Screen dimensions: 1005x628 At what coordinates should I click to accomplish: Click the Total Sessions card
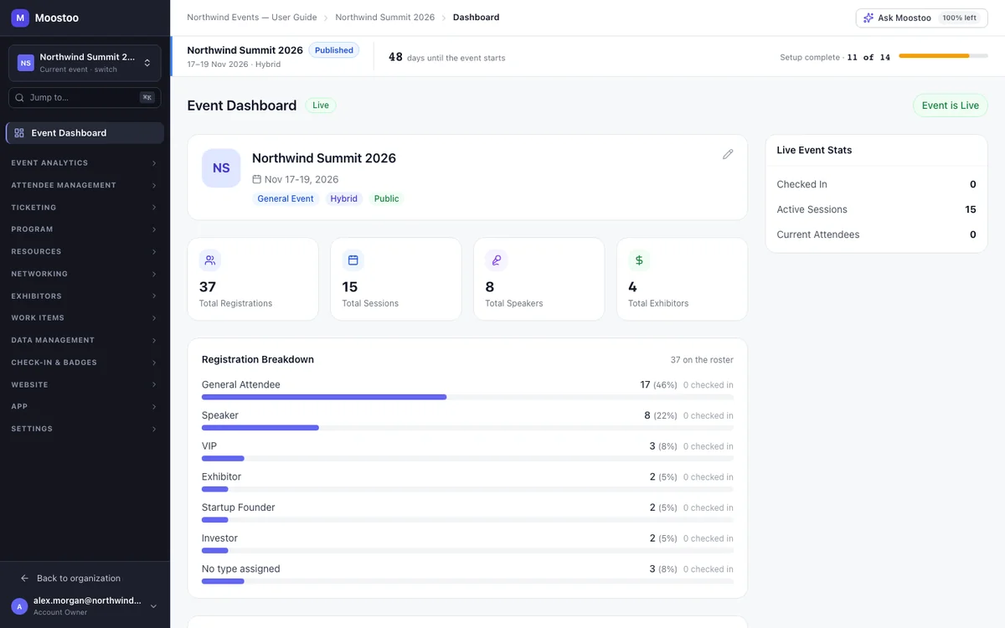pyautogui.click(x=396, y=279)
